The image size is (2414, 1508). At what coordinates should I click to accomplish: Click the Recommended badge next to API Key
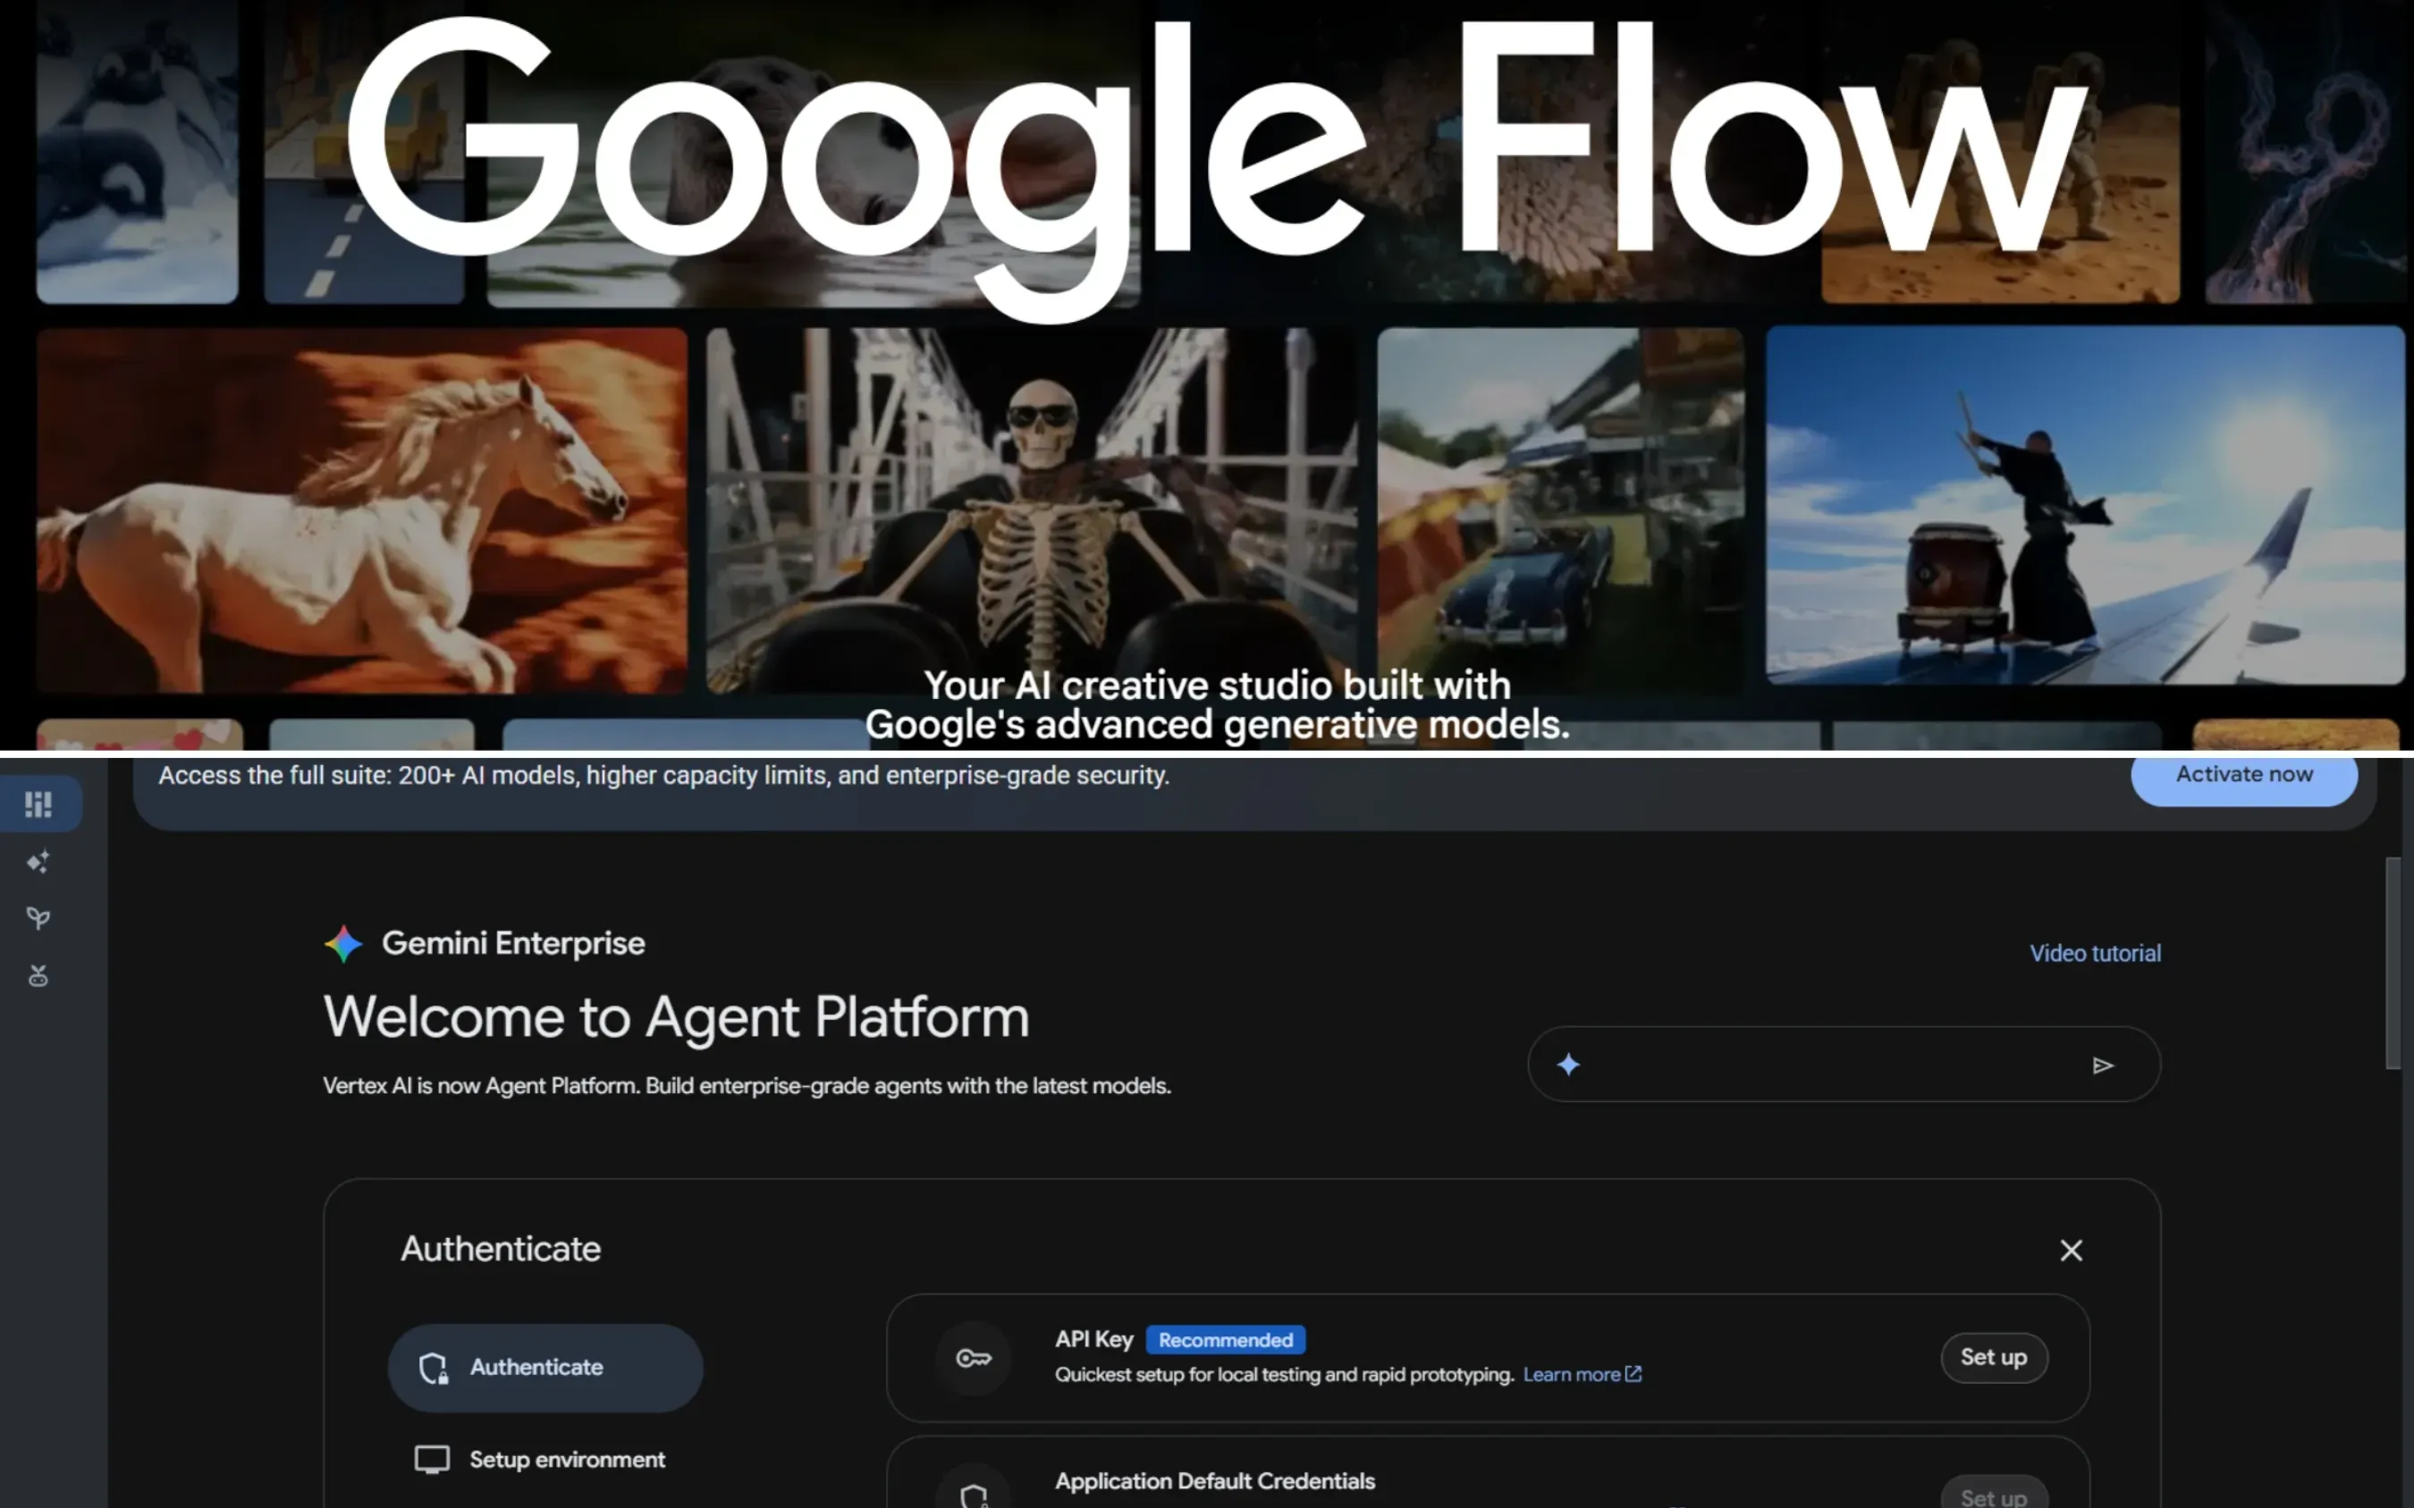[x=1225, y=1339]
